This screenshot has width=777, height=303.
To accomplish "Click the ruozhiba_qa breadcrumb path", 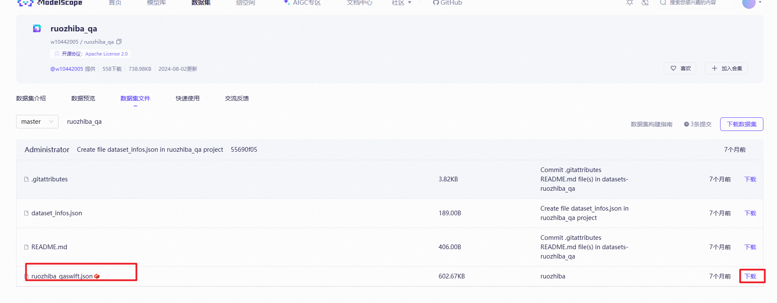I will click(84, 122).
